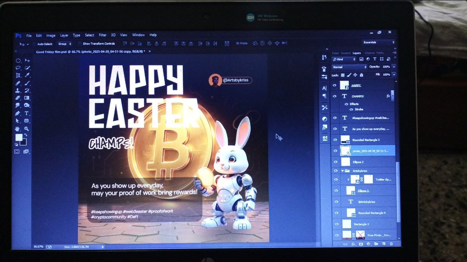Create a new group folder icon
Screen dimensions: 467x262
pos(376,244)
